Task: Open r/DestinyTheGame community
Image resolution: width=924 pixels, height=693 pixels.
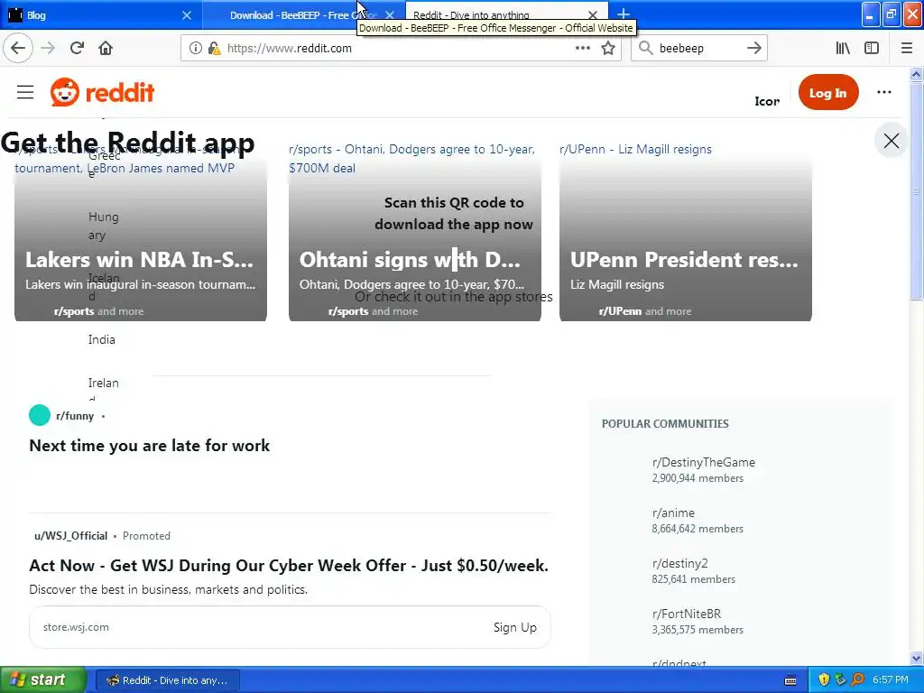Action: click(x=704, y=462)
